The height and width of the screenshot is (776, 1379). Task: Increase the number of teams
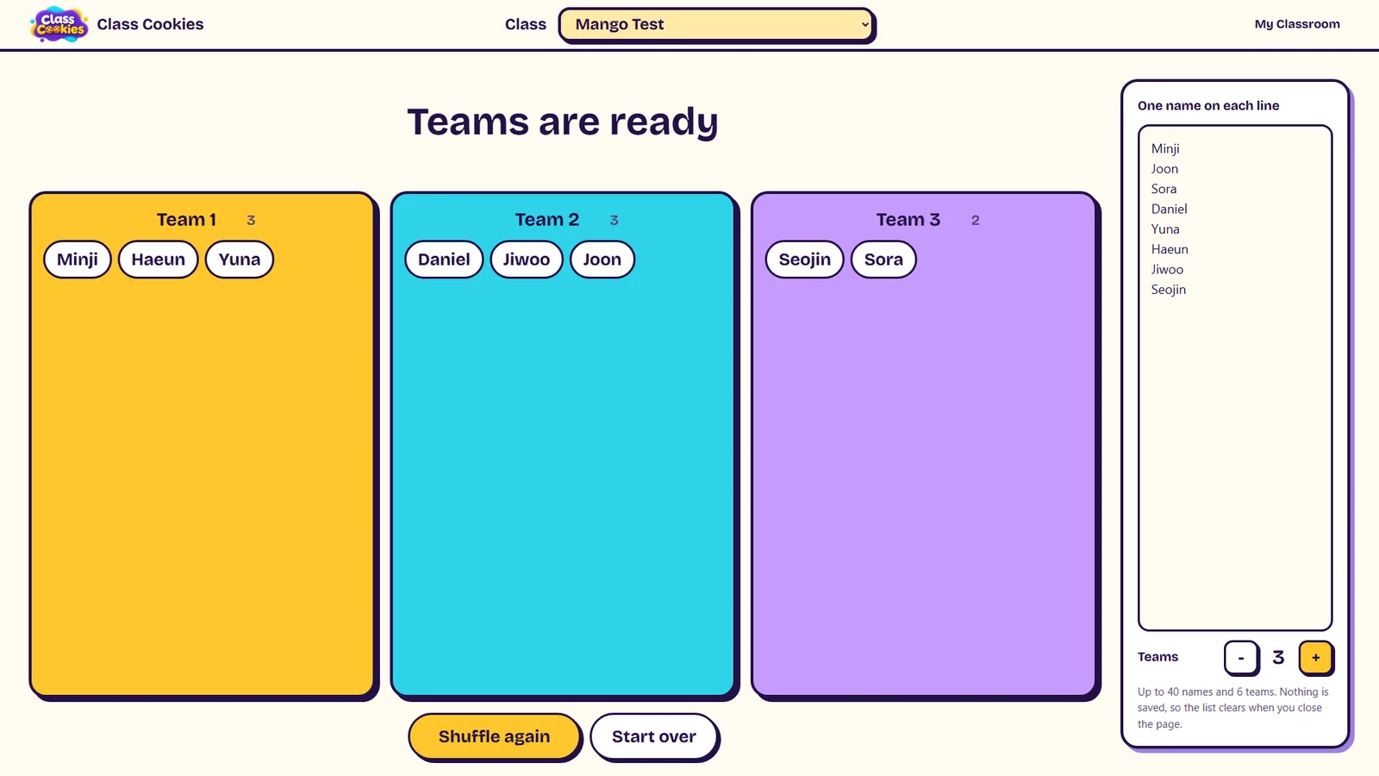(1316, 658)
